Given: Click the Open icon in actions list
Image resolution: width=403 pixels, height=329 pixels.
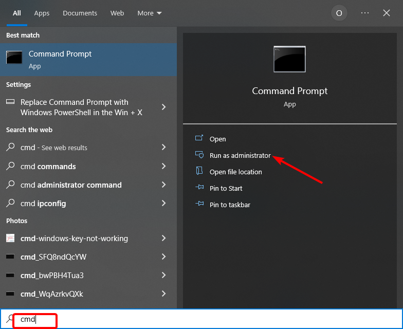Looking at the screenshot, I should click(199, 138).
